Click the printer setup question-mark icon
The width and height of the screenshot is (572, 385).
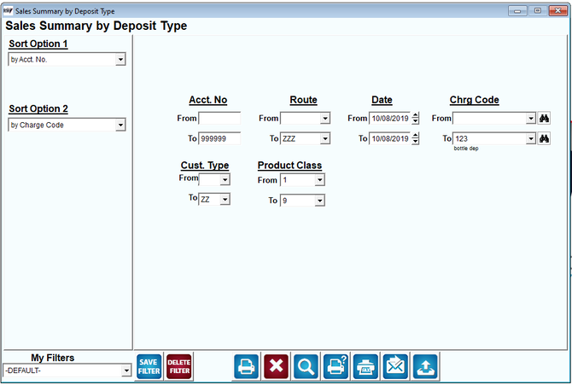point(336,366)
